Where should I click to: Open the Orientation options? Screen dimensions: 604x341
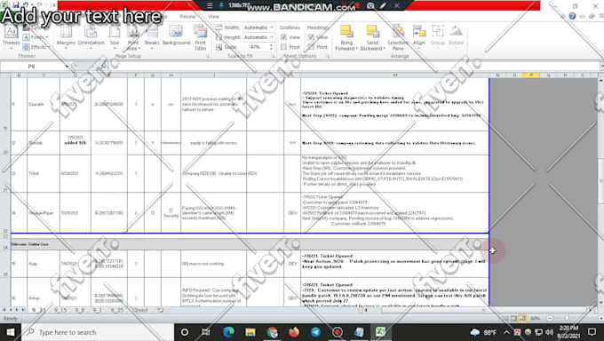click(91, 37)
